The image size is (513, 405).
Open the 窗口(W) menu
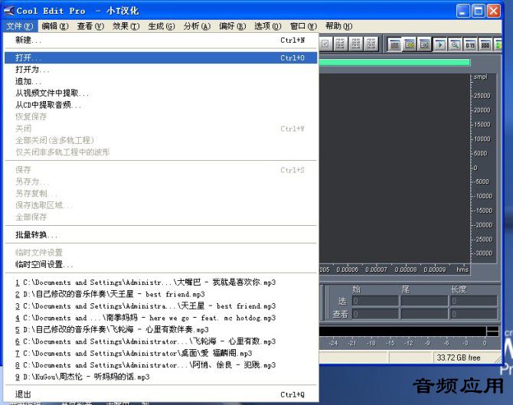click(x=303, y=26)
